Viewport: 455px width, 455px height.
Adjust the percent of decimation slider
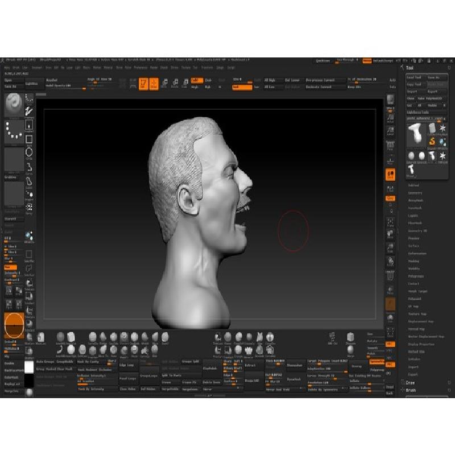[367, 80]
